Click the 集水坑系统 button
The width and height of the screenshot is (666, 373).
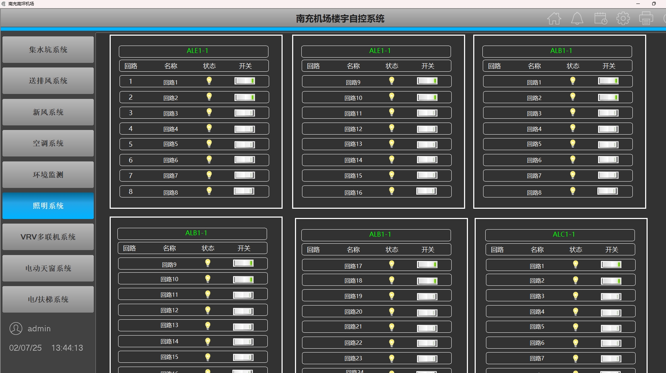click(x=48, y=50)
